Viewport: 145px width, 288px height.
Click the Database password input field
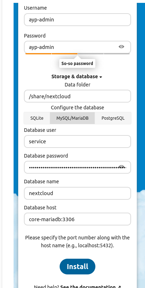point(77,167)
